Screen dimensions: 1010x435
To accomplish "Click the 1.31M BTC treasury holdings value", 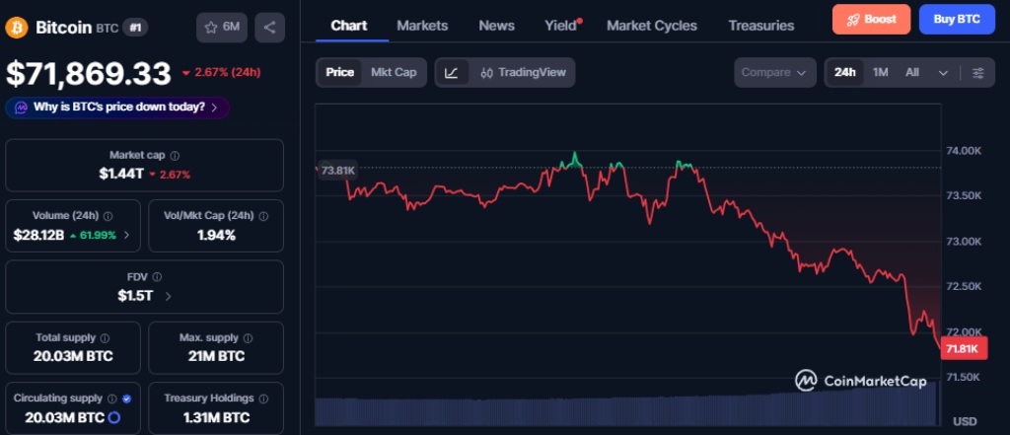I will [x=216, y=417].
